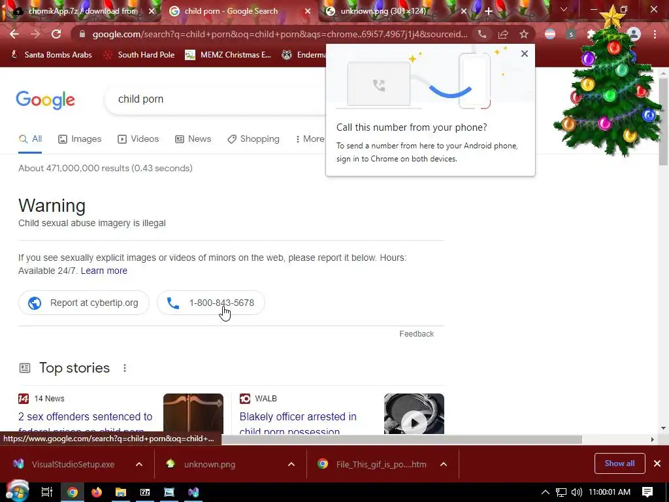Click the 1-800-843-5678 phone button
Image resolution: width=669 pixels, height=502 pixels.
click(x=211, y=303)
